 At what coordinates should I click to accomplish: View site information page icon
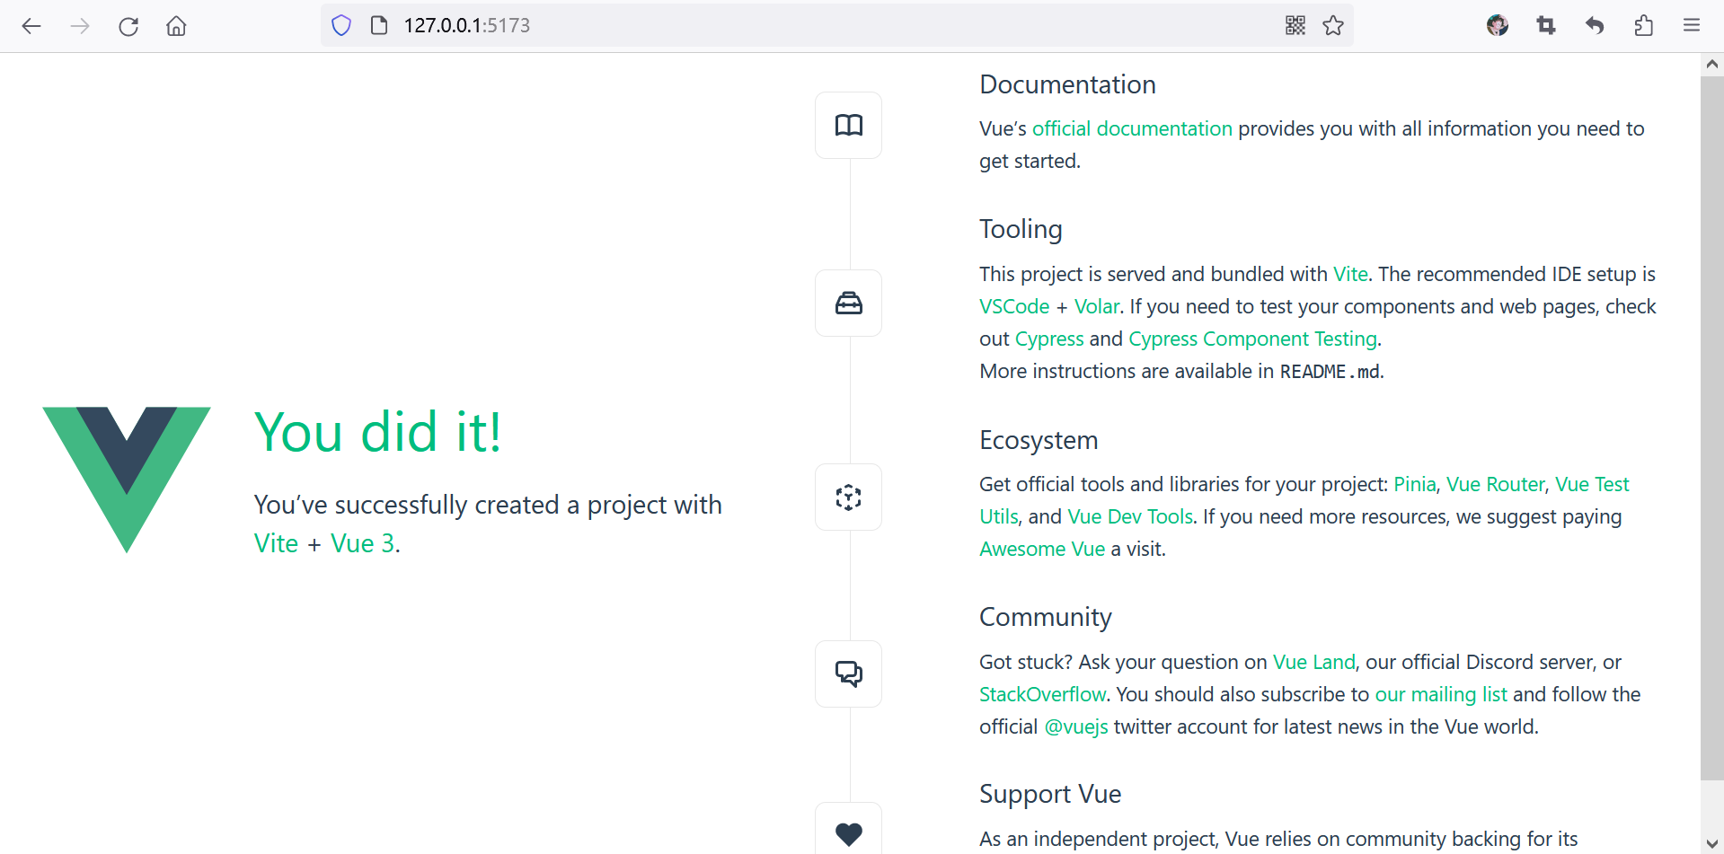379,25
